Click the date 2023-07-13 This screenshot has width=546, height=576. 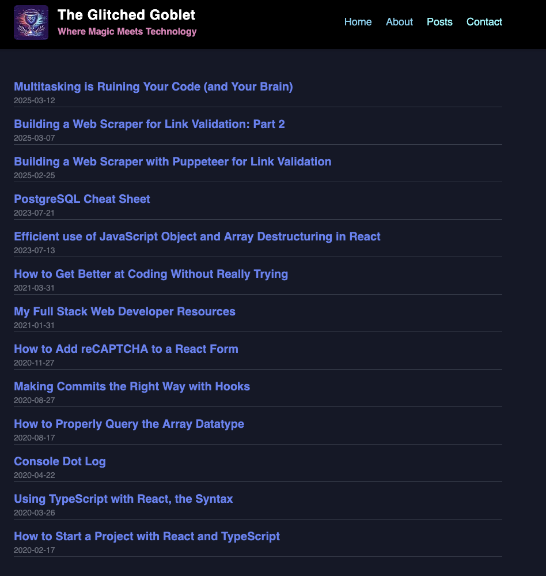(x=35, y=251)
